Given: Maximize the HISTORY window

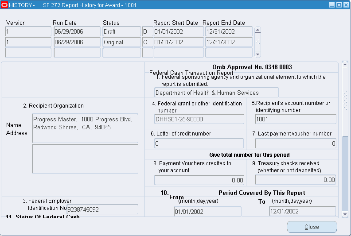Looking at the screenshot, I should (x=339, y=5).
